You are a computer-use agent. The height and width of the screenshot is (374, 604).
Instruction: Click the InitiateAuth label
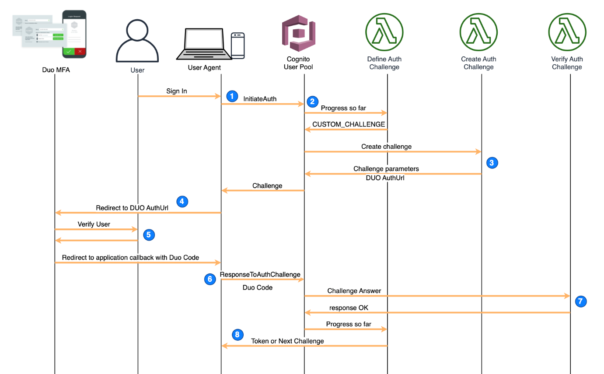point(260,99)
